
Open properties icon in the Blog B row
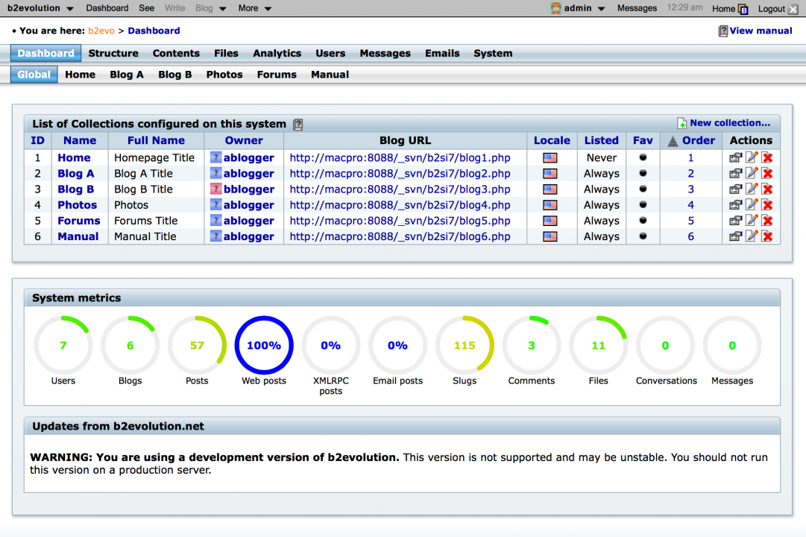[x=736, y=189]
